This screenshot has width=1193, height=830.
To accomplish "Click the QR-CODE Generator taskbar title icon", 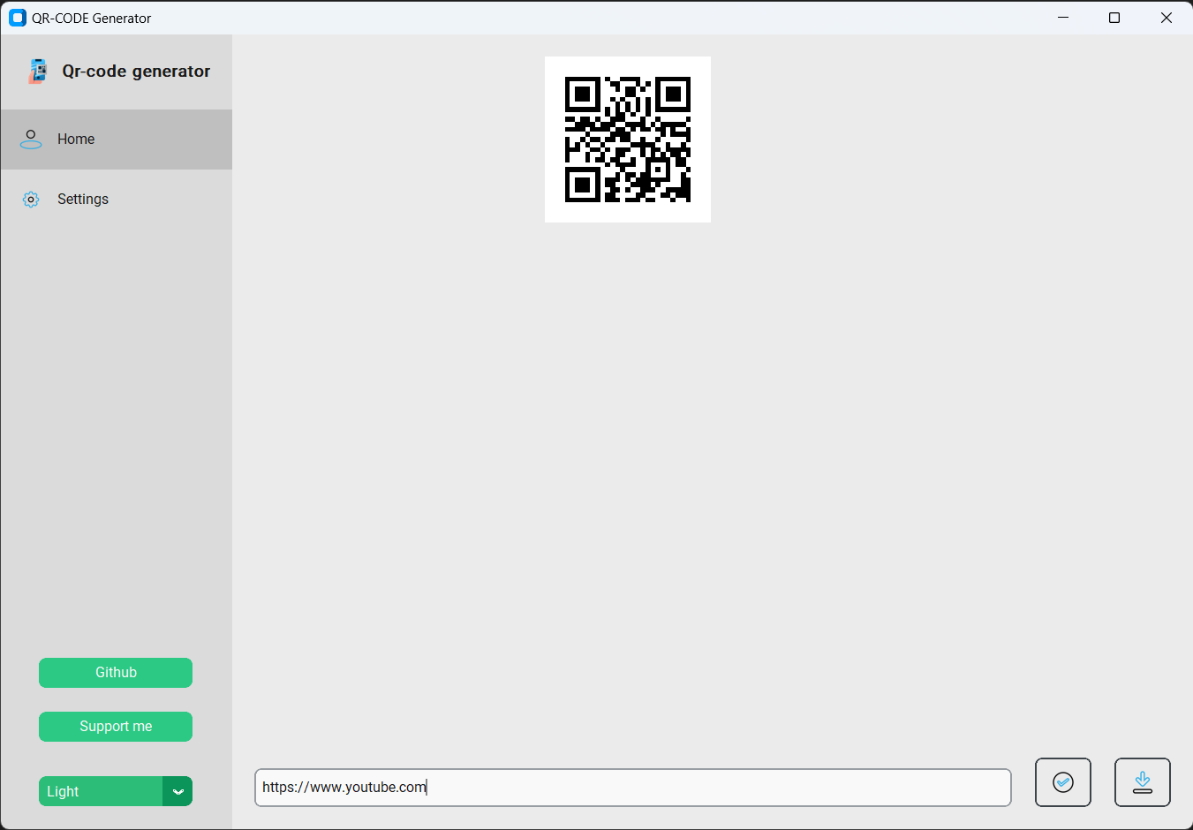I will click(x=17, y=17).
